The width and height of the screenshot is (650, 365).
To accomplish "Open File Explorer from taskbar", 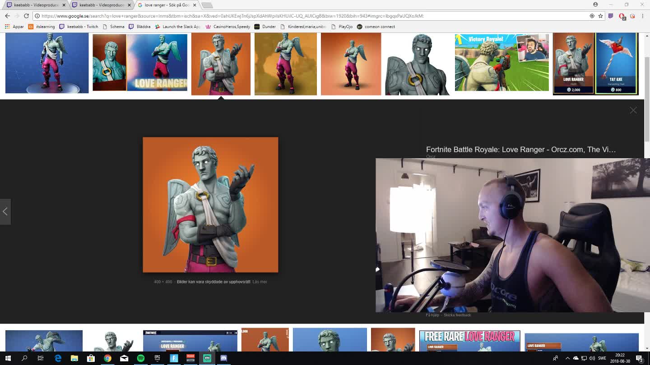I will point(74,358).
